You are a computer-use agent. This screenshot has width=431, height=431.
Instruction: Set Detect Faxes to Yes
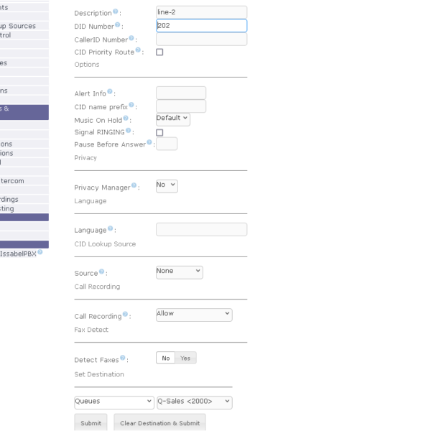(x=185, y=358)
